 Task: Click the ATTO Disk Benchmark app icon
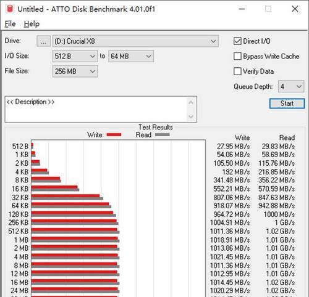10,9
